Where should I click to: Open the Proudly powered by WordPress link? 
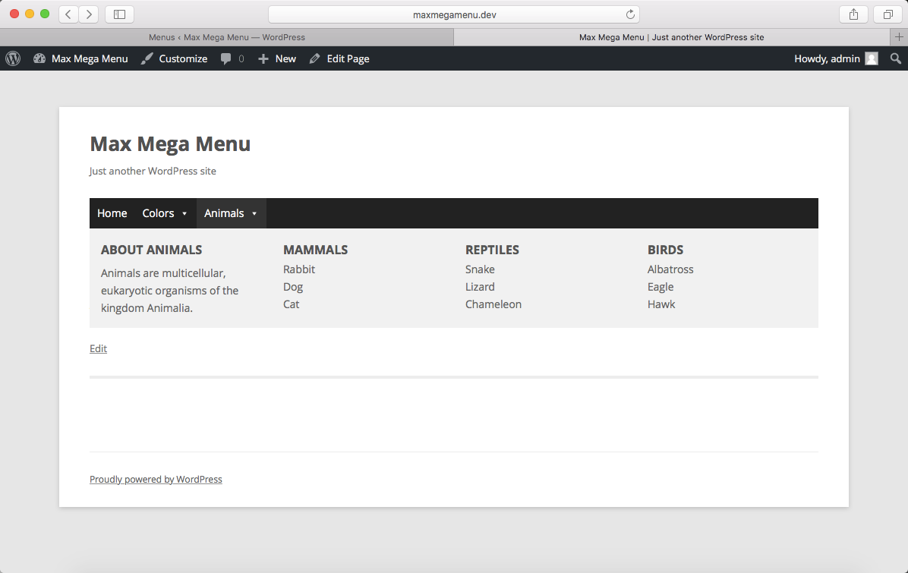tap(156, 479)
